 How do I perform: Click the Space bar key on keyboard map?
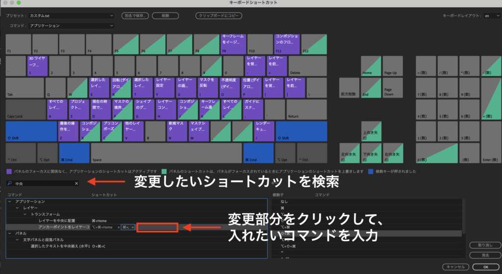[x=166, y=153]
